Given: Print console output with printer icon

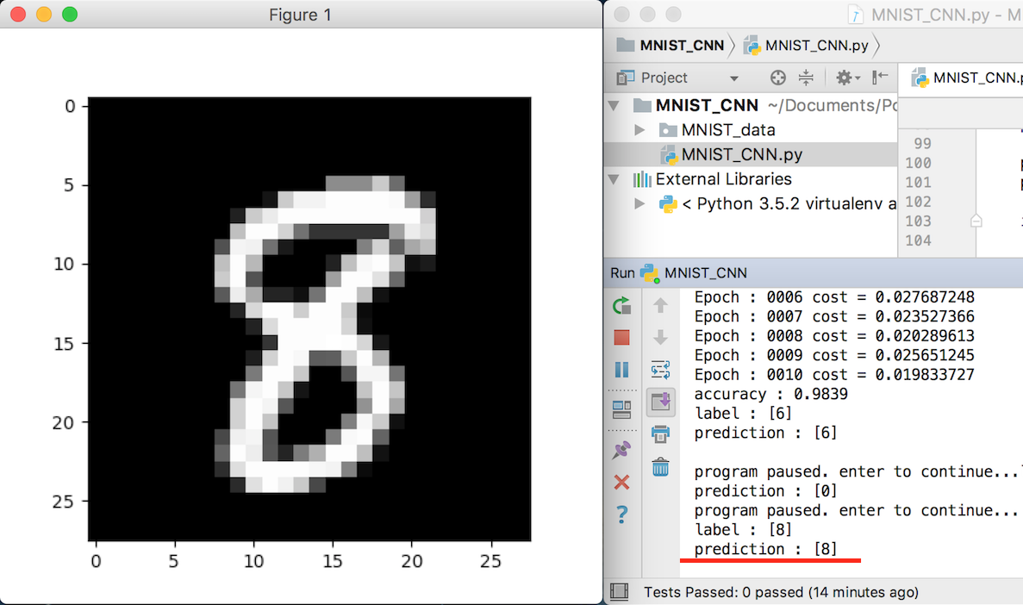Looking at the screenshot, I should click(x=660, y=434).
